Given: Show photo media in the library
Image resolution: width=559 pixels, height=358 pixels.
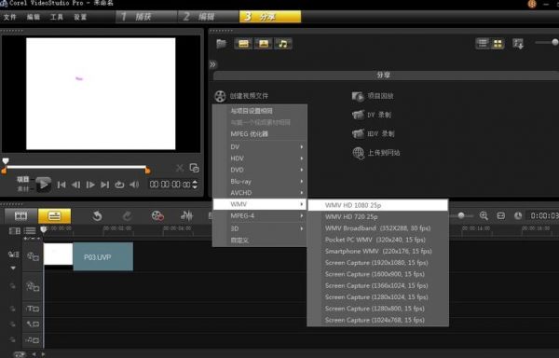Looking at the screenshot, I should 264,44.
